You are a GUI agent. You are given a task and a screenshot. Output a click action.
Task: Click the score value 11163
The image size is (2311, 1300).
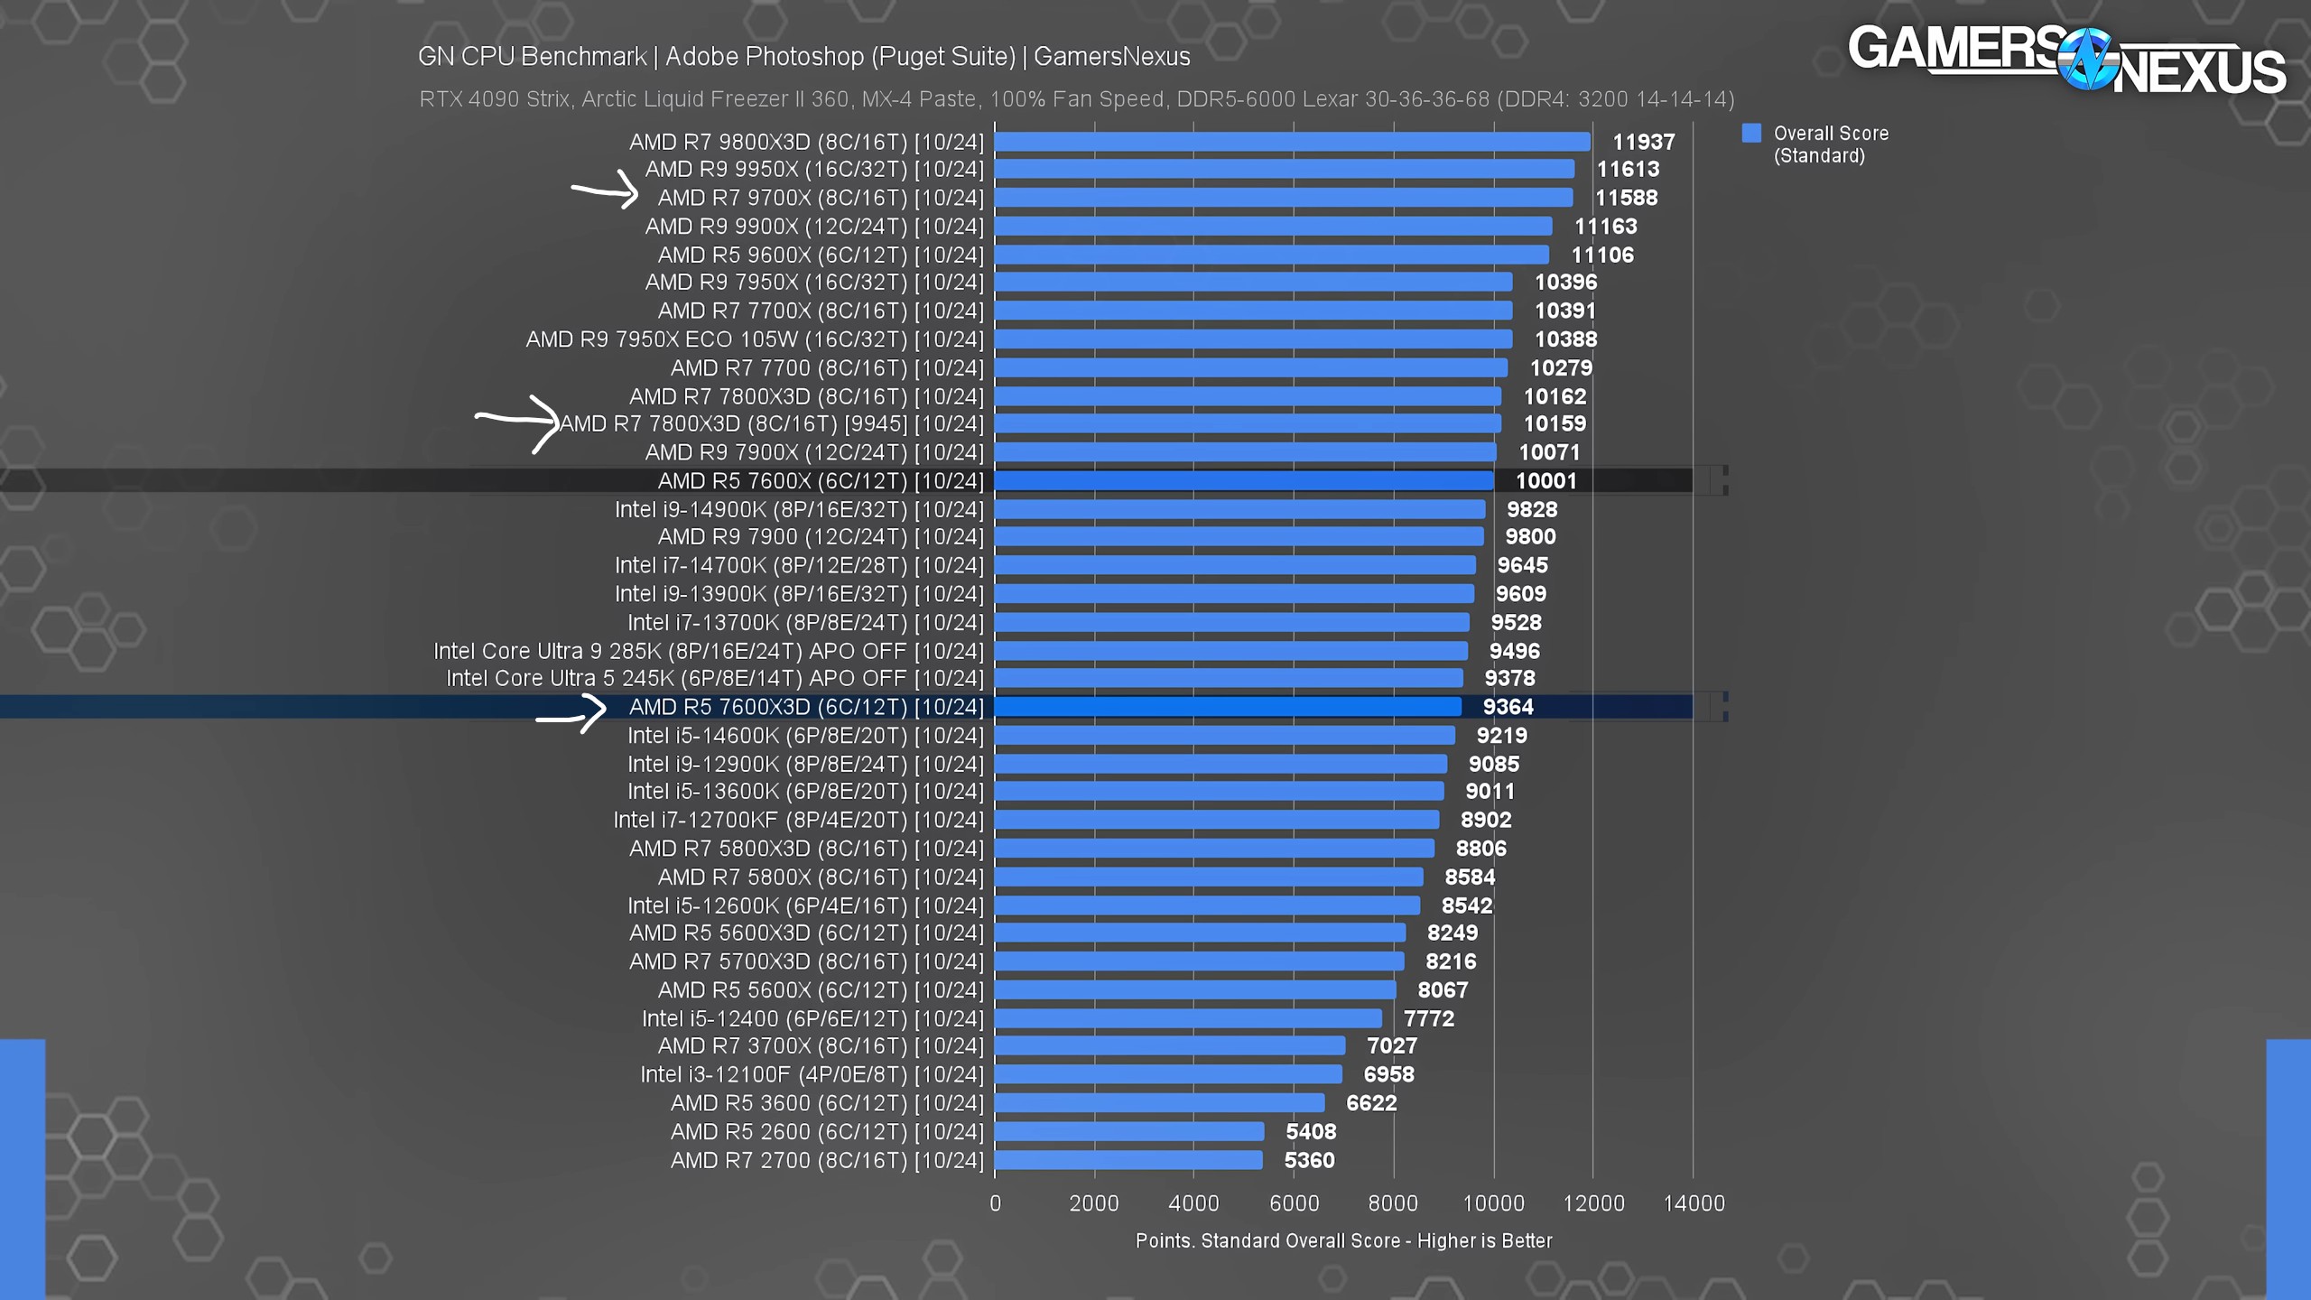(1605, 227)
